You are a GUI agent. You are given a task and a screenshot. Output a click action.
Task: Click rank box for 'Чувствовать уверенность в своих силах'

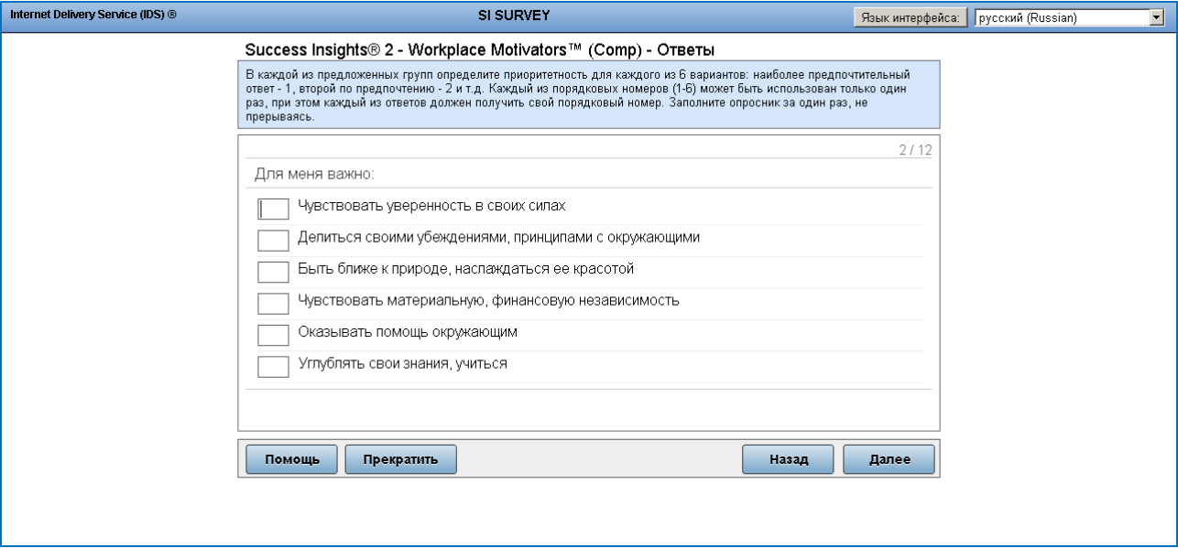273,210
